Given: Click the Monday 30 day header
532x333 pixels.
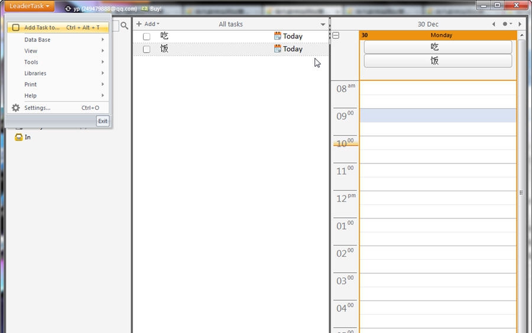Looking at the screenshot, I should tap(438, 35).
